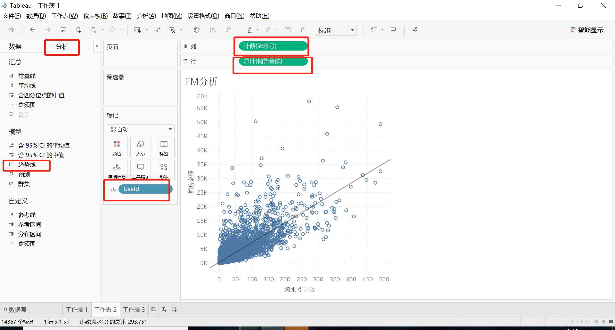Expand the pause updates dropdown arrow
Viewport: 615px width, 330px height.
103,30
